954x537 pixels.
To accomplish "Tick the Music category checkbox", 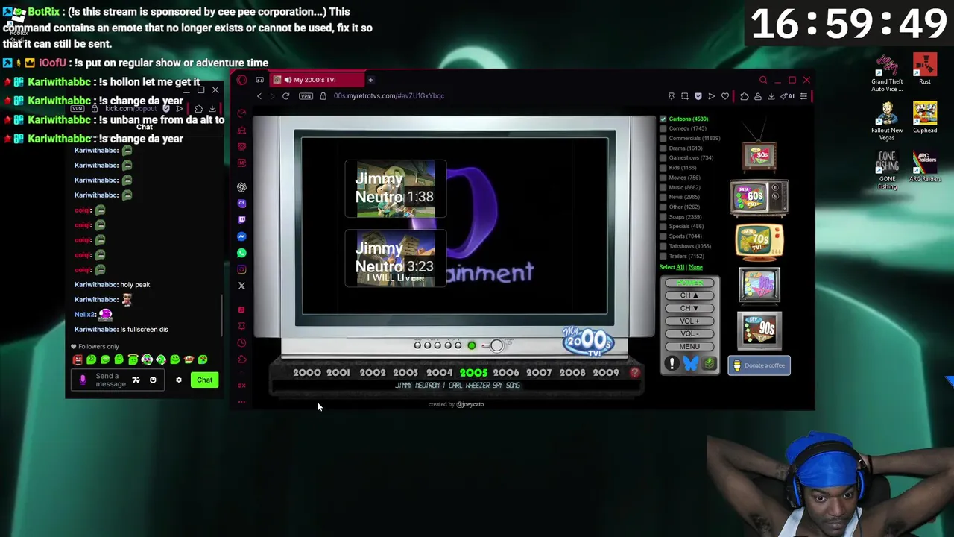I will click(663, 187).
